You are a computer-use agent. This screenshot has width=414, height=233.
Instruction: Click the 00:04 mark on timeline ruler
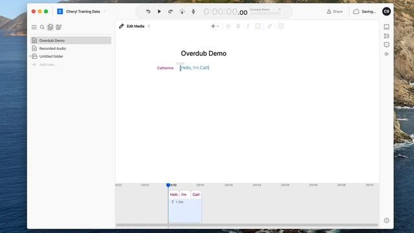tap(285, 185)
